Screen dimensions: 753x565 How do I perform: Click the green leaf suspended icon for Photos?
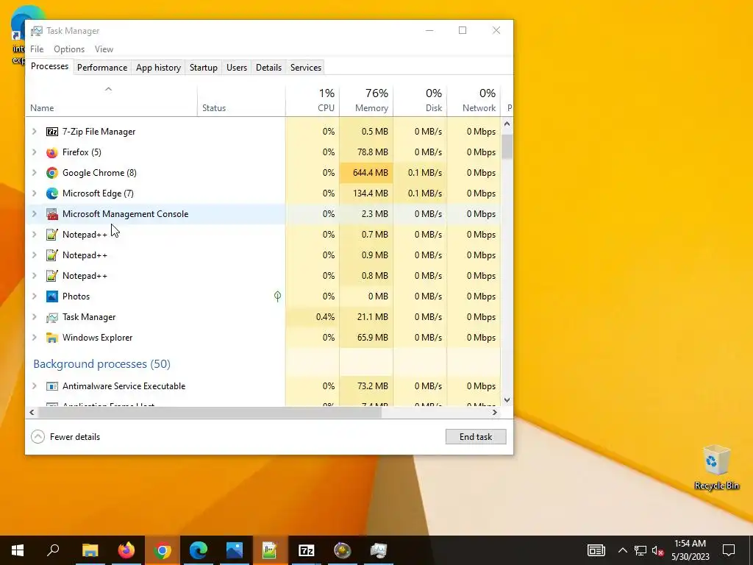[x=277, y=296]
